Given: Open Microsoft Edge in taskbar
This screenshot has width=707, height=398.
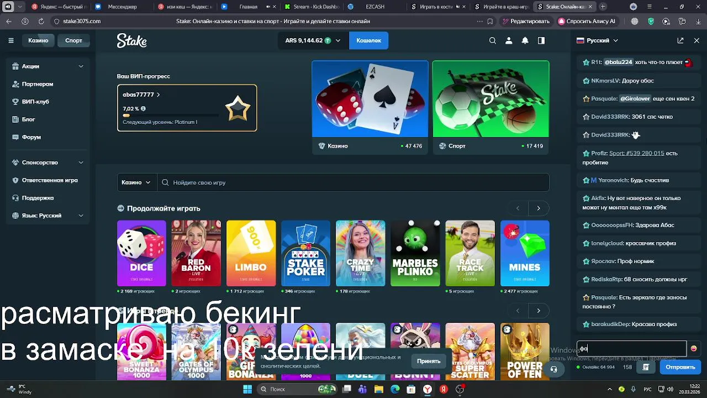Looking at the screenshot, I should pyautogui.click(x=395, y=389).
